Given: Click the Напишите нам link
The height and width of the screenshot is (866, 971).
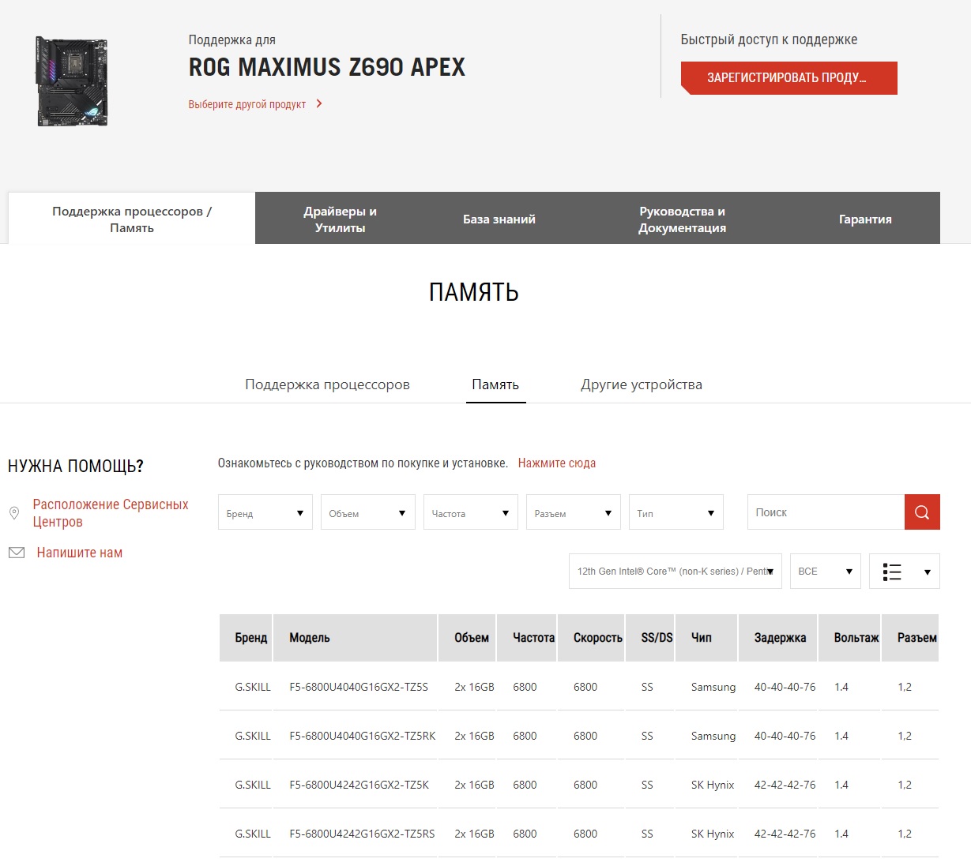Looking at the screenshot, I should [x=80, y=553].
